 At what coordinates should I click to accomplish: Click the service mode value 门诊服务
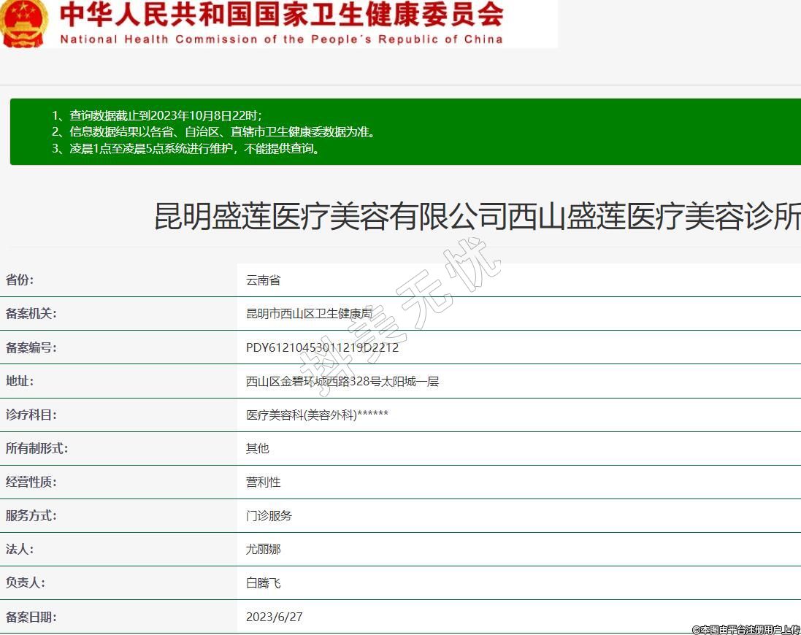point(269,516)
